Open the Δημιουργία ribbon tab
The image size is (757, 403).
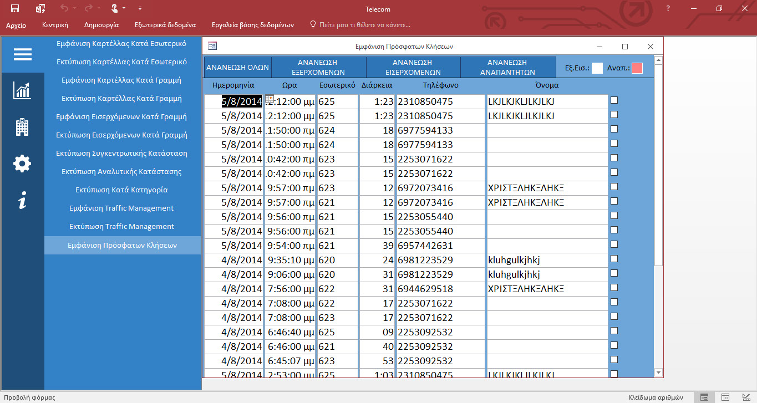click(x=101, y=25)
